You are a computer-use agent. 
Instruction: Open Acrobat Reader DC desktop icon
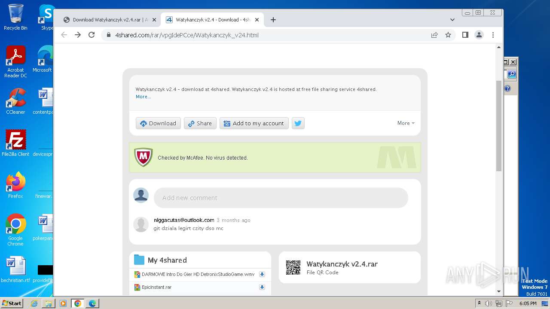point(15,62)
